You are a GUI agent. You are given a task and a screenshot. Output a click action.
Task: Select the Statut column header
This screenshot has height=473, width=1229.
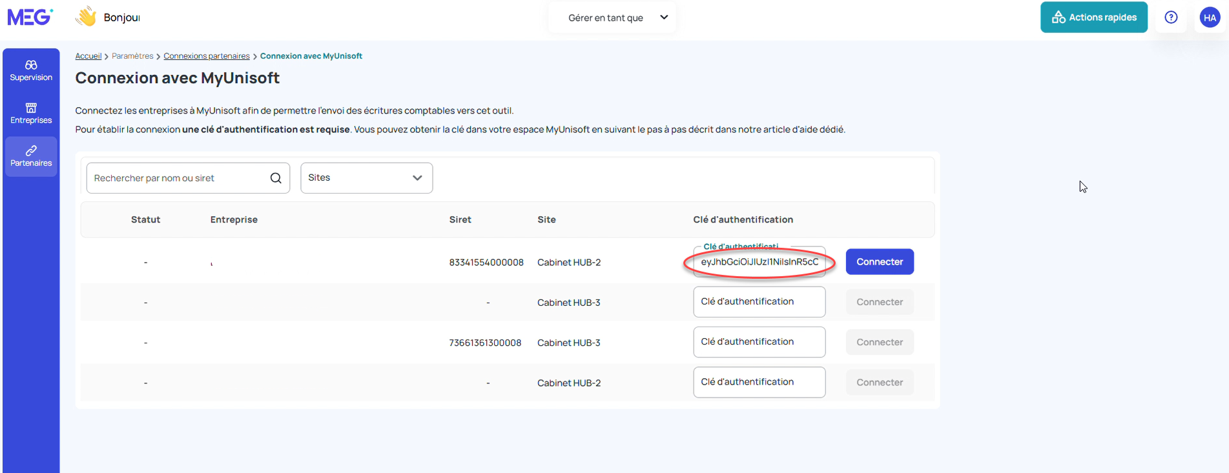click(x=146, y=219)
